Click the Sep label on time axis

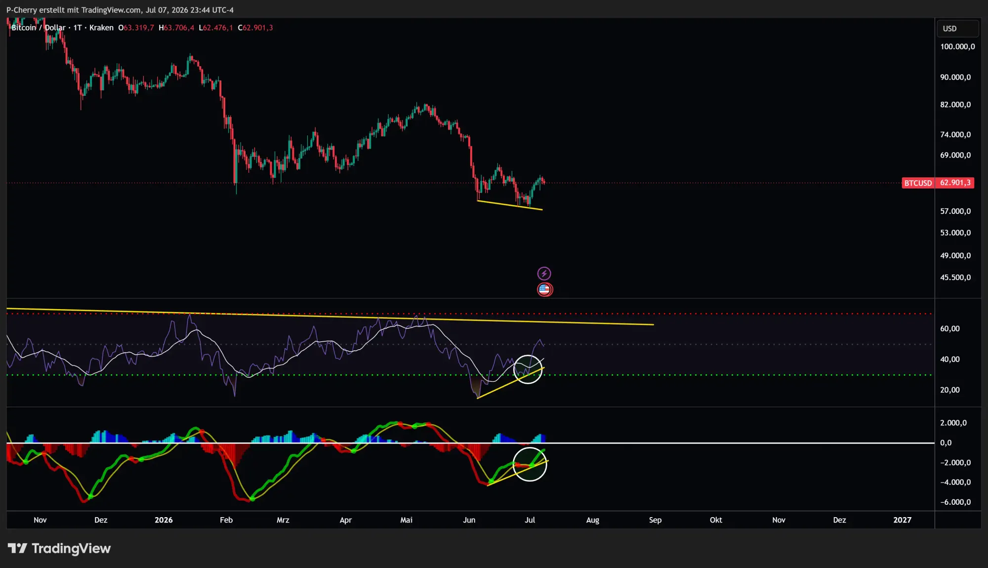click(x=655, y=520)
